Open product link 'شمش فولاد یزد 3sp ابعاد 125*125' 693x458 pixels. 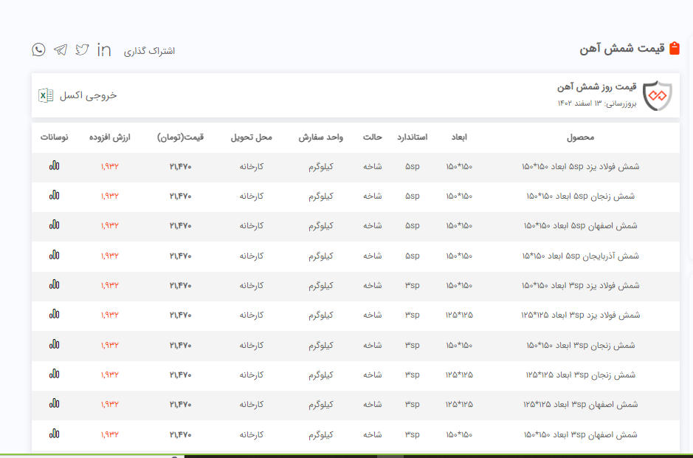coord(580,315)
